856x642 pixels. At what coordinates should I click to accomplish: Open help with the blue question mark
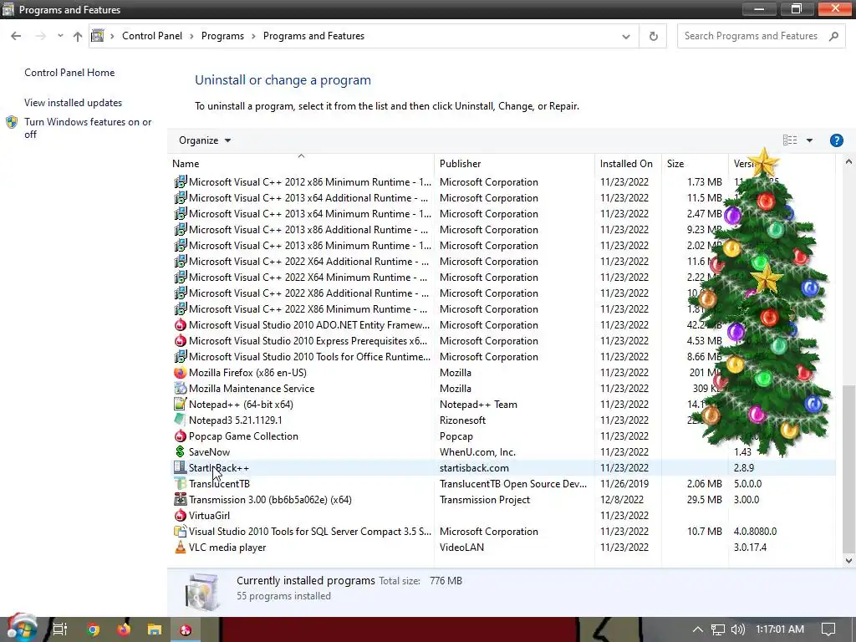point(836,140)
